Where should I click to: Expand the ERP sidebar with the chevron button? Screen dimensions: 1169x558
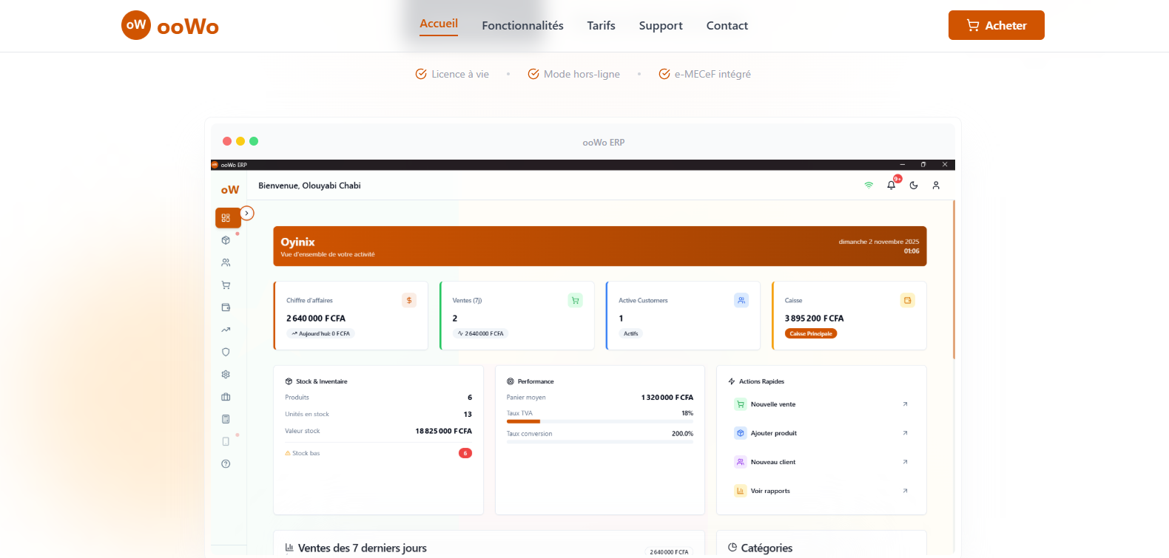[247, 213]
